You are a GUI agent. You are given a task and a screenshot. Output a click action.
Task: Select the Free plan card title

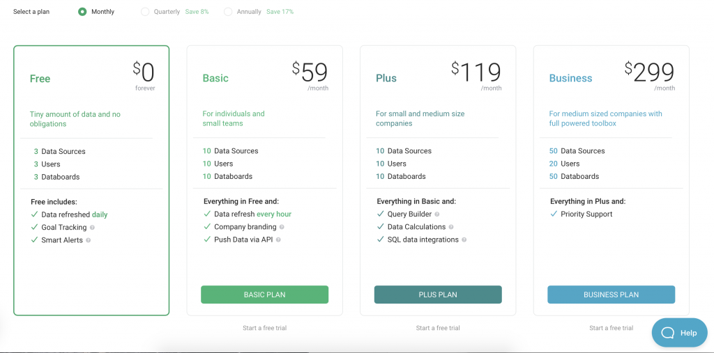pyautogui.click(x=40, y=79)
